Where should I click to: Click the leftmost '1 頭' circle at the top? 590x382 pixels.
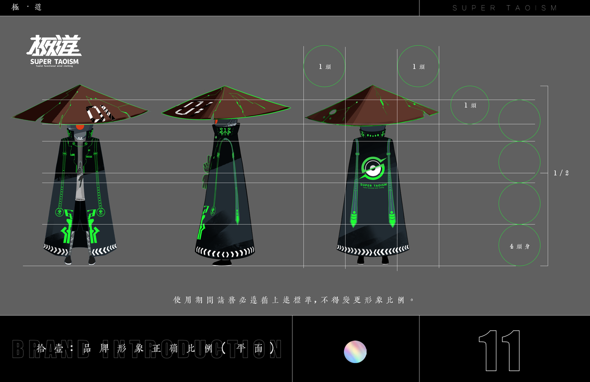pos(324,66)
